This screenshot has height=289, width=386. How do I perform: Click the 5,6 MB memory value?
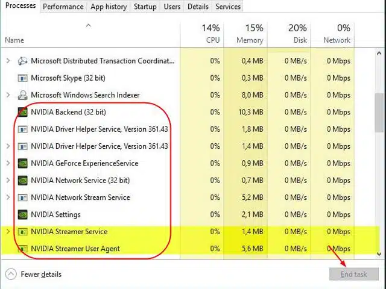coord(252,249)
